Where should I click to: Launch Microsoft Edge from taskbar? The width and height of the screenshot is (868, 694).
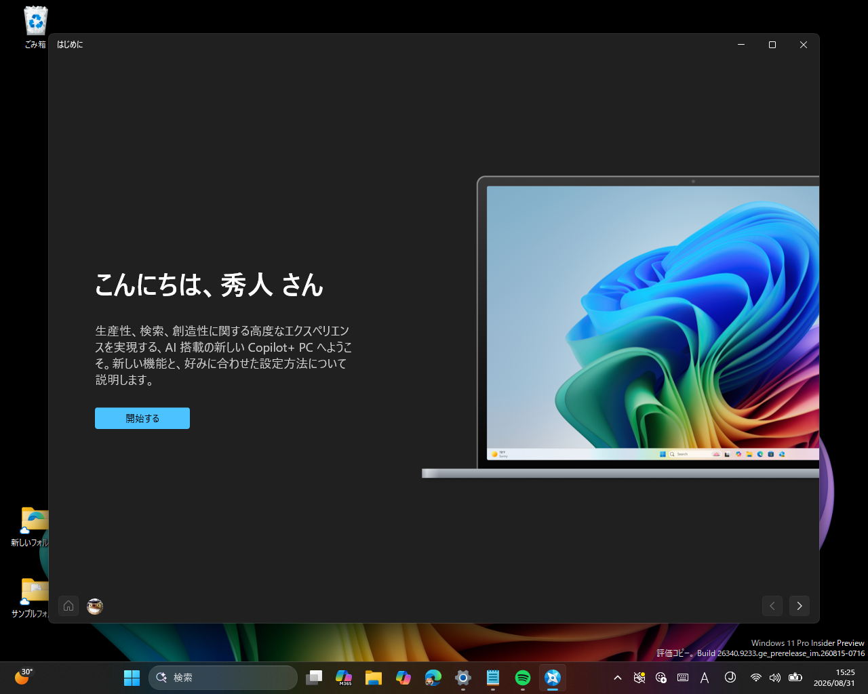pos(433,678)
